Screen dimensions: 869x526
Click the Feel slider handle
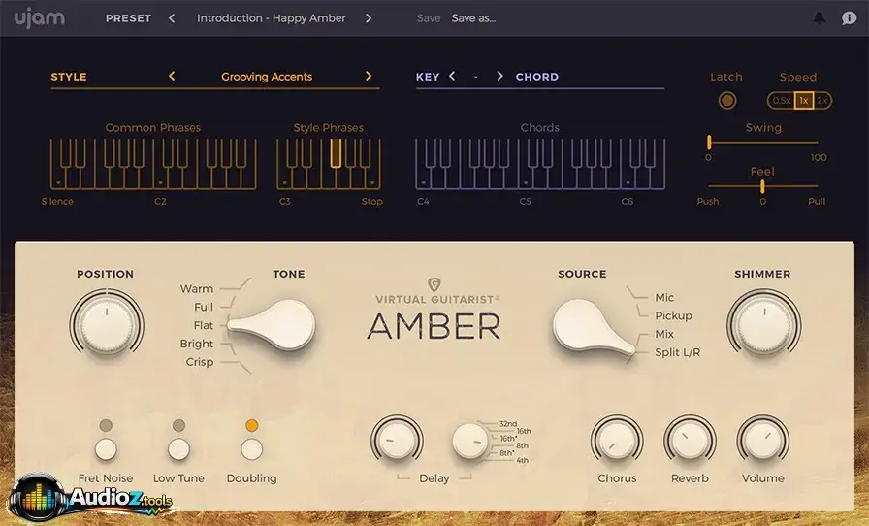[762, 186]
